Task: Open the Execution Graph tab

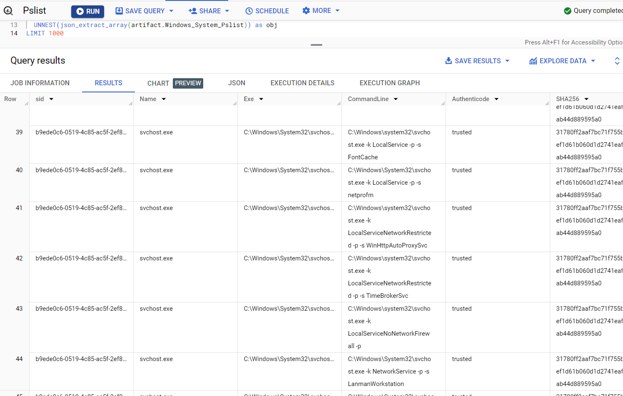Action: [389, 83]
